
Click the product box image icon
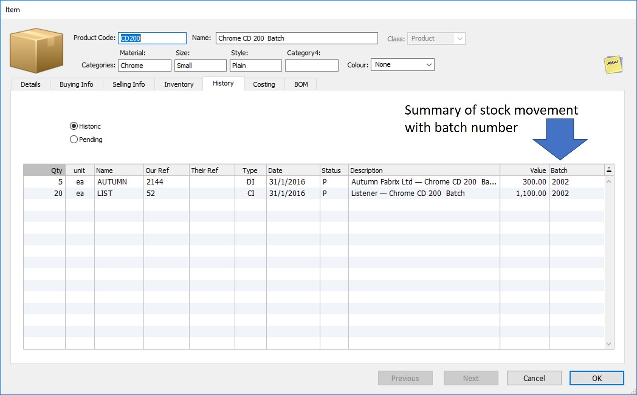[x=36, y=50]
